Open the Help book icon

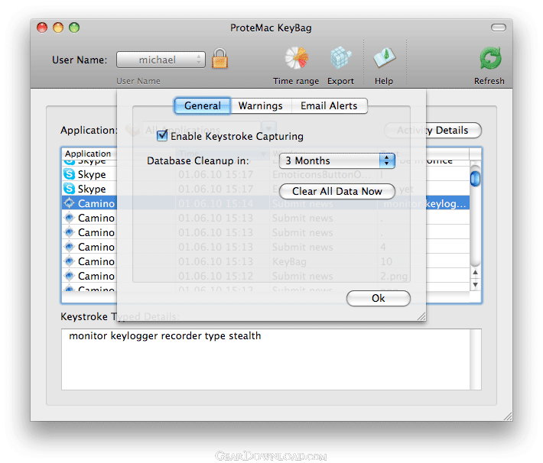click(x=384, y=58)
